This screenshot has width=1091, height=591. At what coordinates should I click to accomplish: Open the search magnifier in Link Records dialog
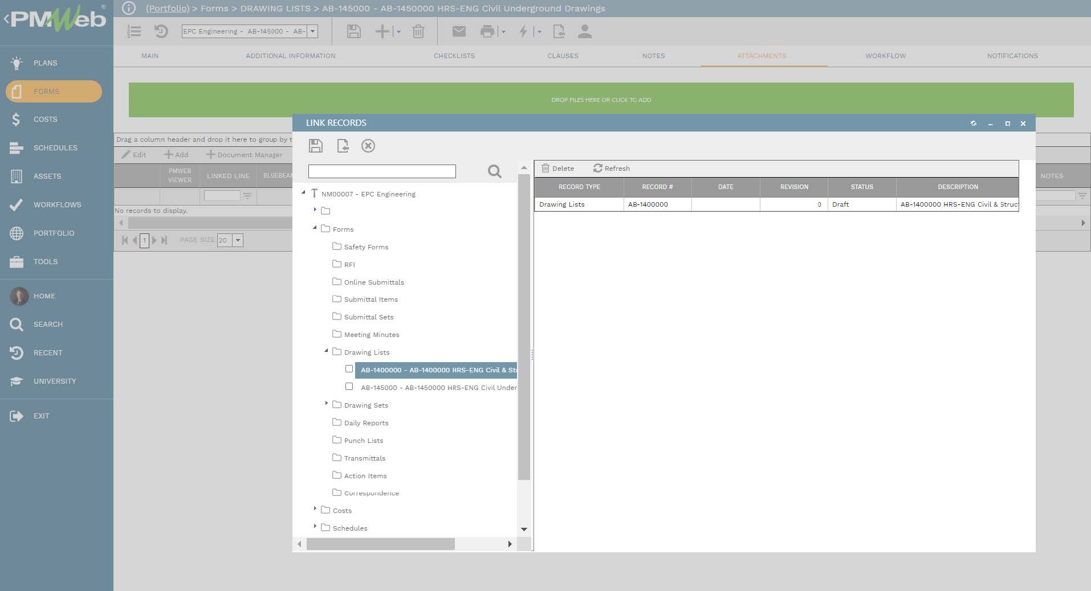tap(494, 171)
